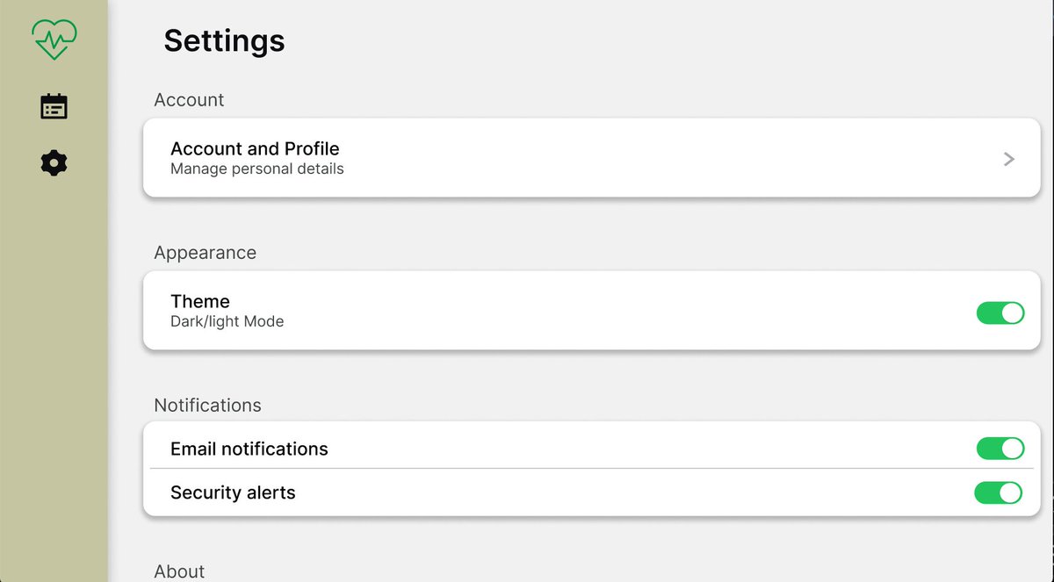Viewport: 1054px width, 582px height.
Task: Click the green heartbeat logo icon
Action: coord(54,40)
